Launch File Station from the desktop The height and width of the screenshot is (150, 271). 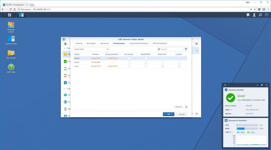pos(11,54)
